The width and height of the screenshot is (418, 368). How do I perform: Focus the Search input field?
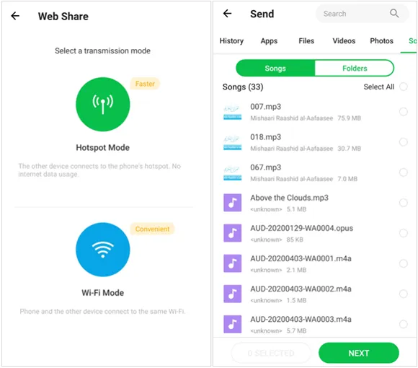362,13
